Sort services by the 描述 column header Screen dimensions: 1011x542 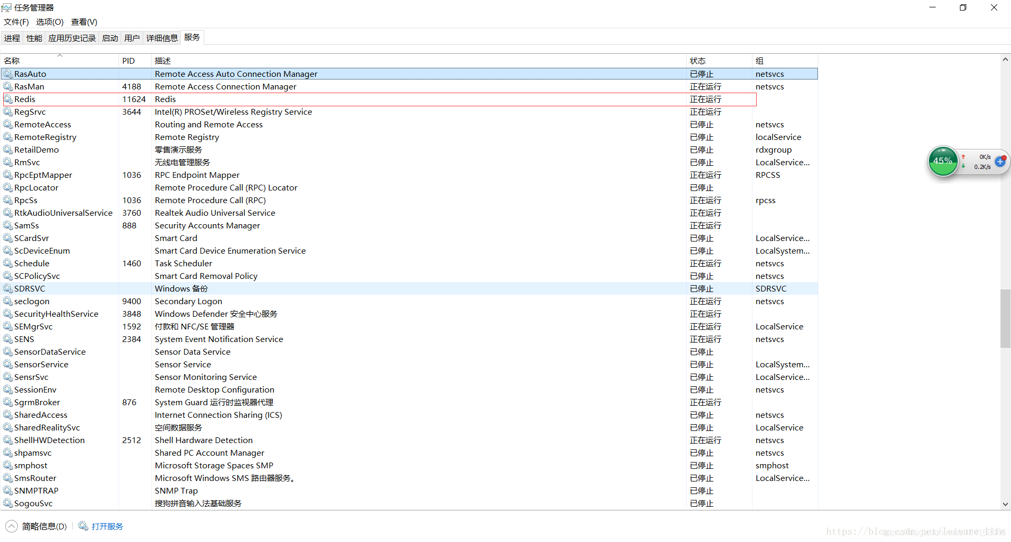pyautogui.click(x=419, y=61)
